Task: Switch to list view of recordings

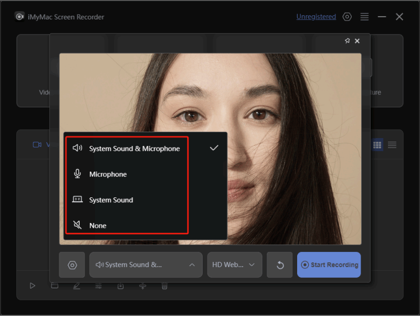Action: pos(392,145)
